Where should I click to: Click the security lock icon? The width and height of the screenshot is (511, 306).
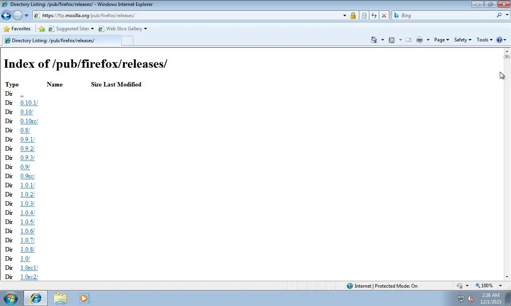(353, 16)
